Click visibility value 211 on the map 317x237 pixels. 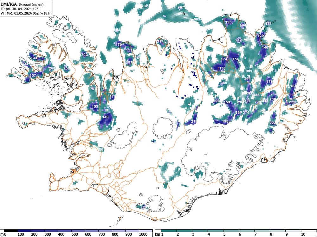point(194,121)
